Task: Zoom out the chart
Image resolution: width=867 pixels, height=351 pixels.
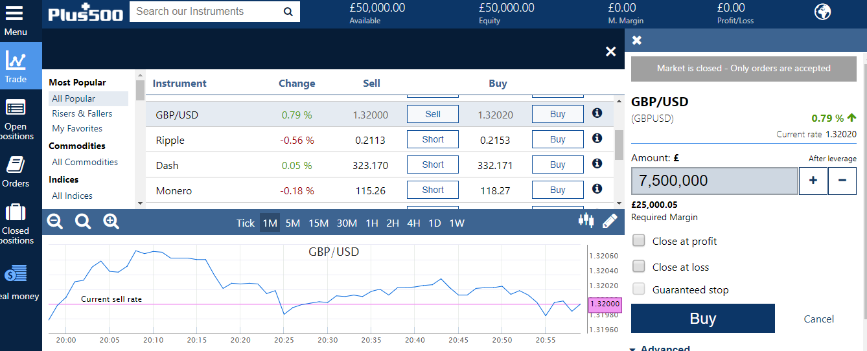Action: (x=55, y=222)
